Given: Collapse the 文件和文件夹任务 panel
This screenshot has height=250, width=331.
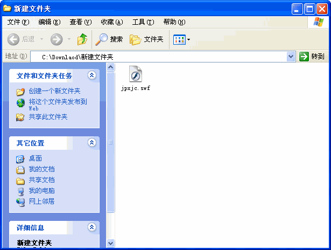Looking at the screenshot, I should [x=92, y=75].
